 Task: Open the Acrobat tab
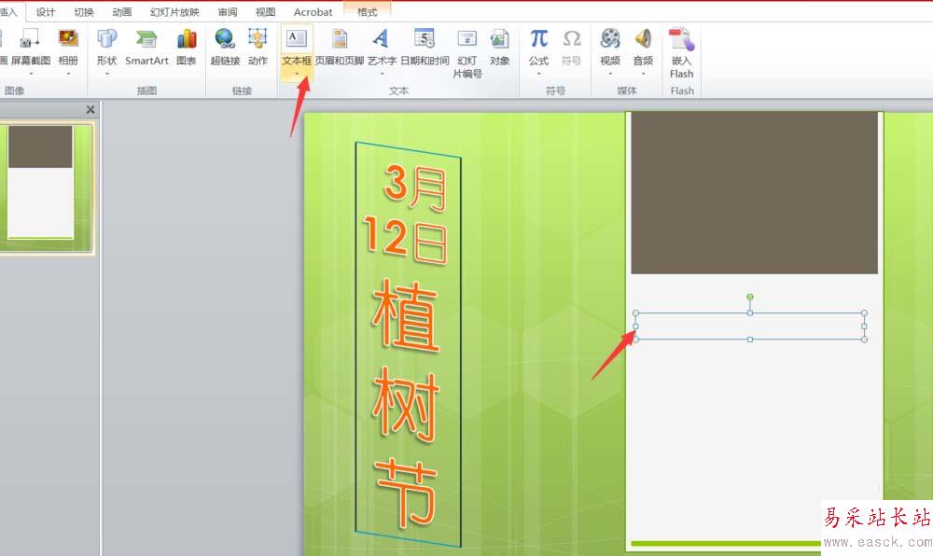point(313,12)
